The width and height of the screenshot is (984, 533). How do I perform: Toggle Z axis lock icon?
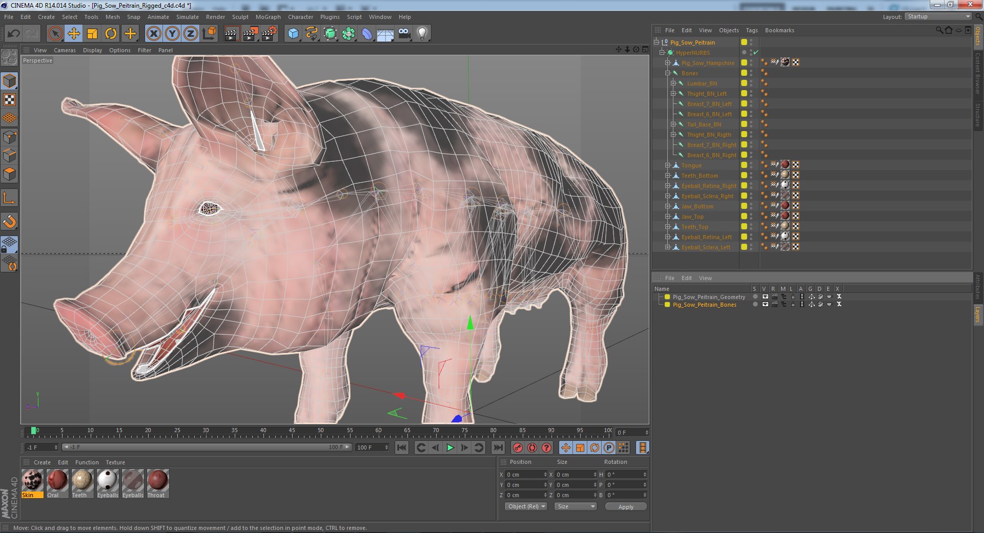tap(191, 34)
